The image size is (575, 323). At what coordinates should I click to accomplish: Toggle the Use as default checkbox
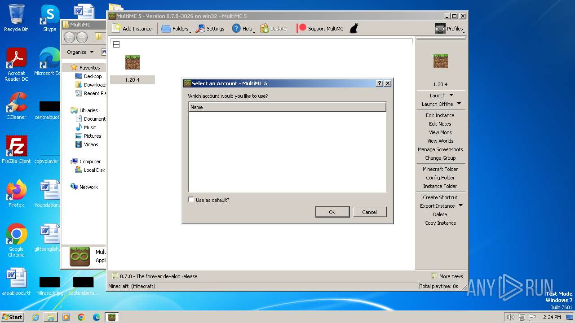(x=191, y=200)
